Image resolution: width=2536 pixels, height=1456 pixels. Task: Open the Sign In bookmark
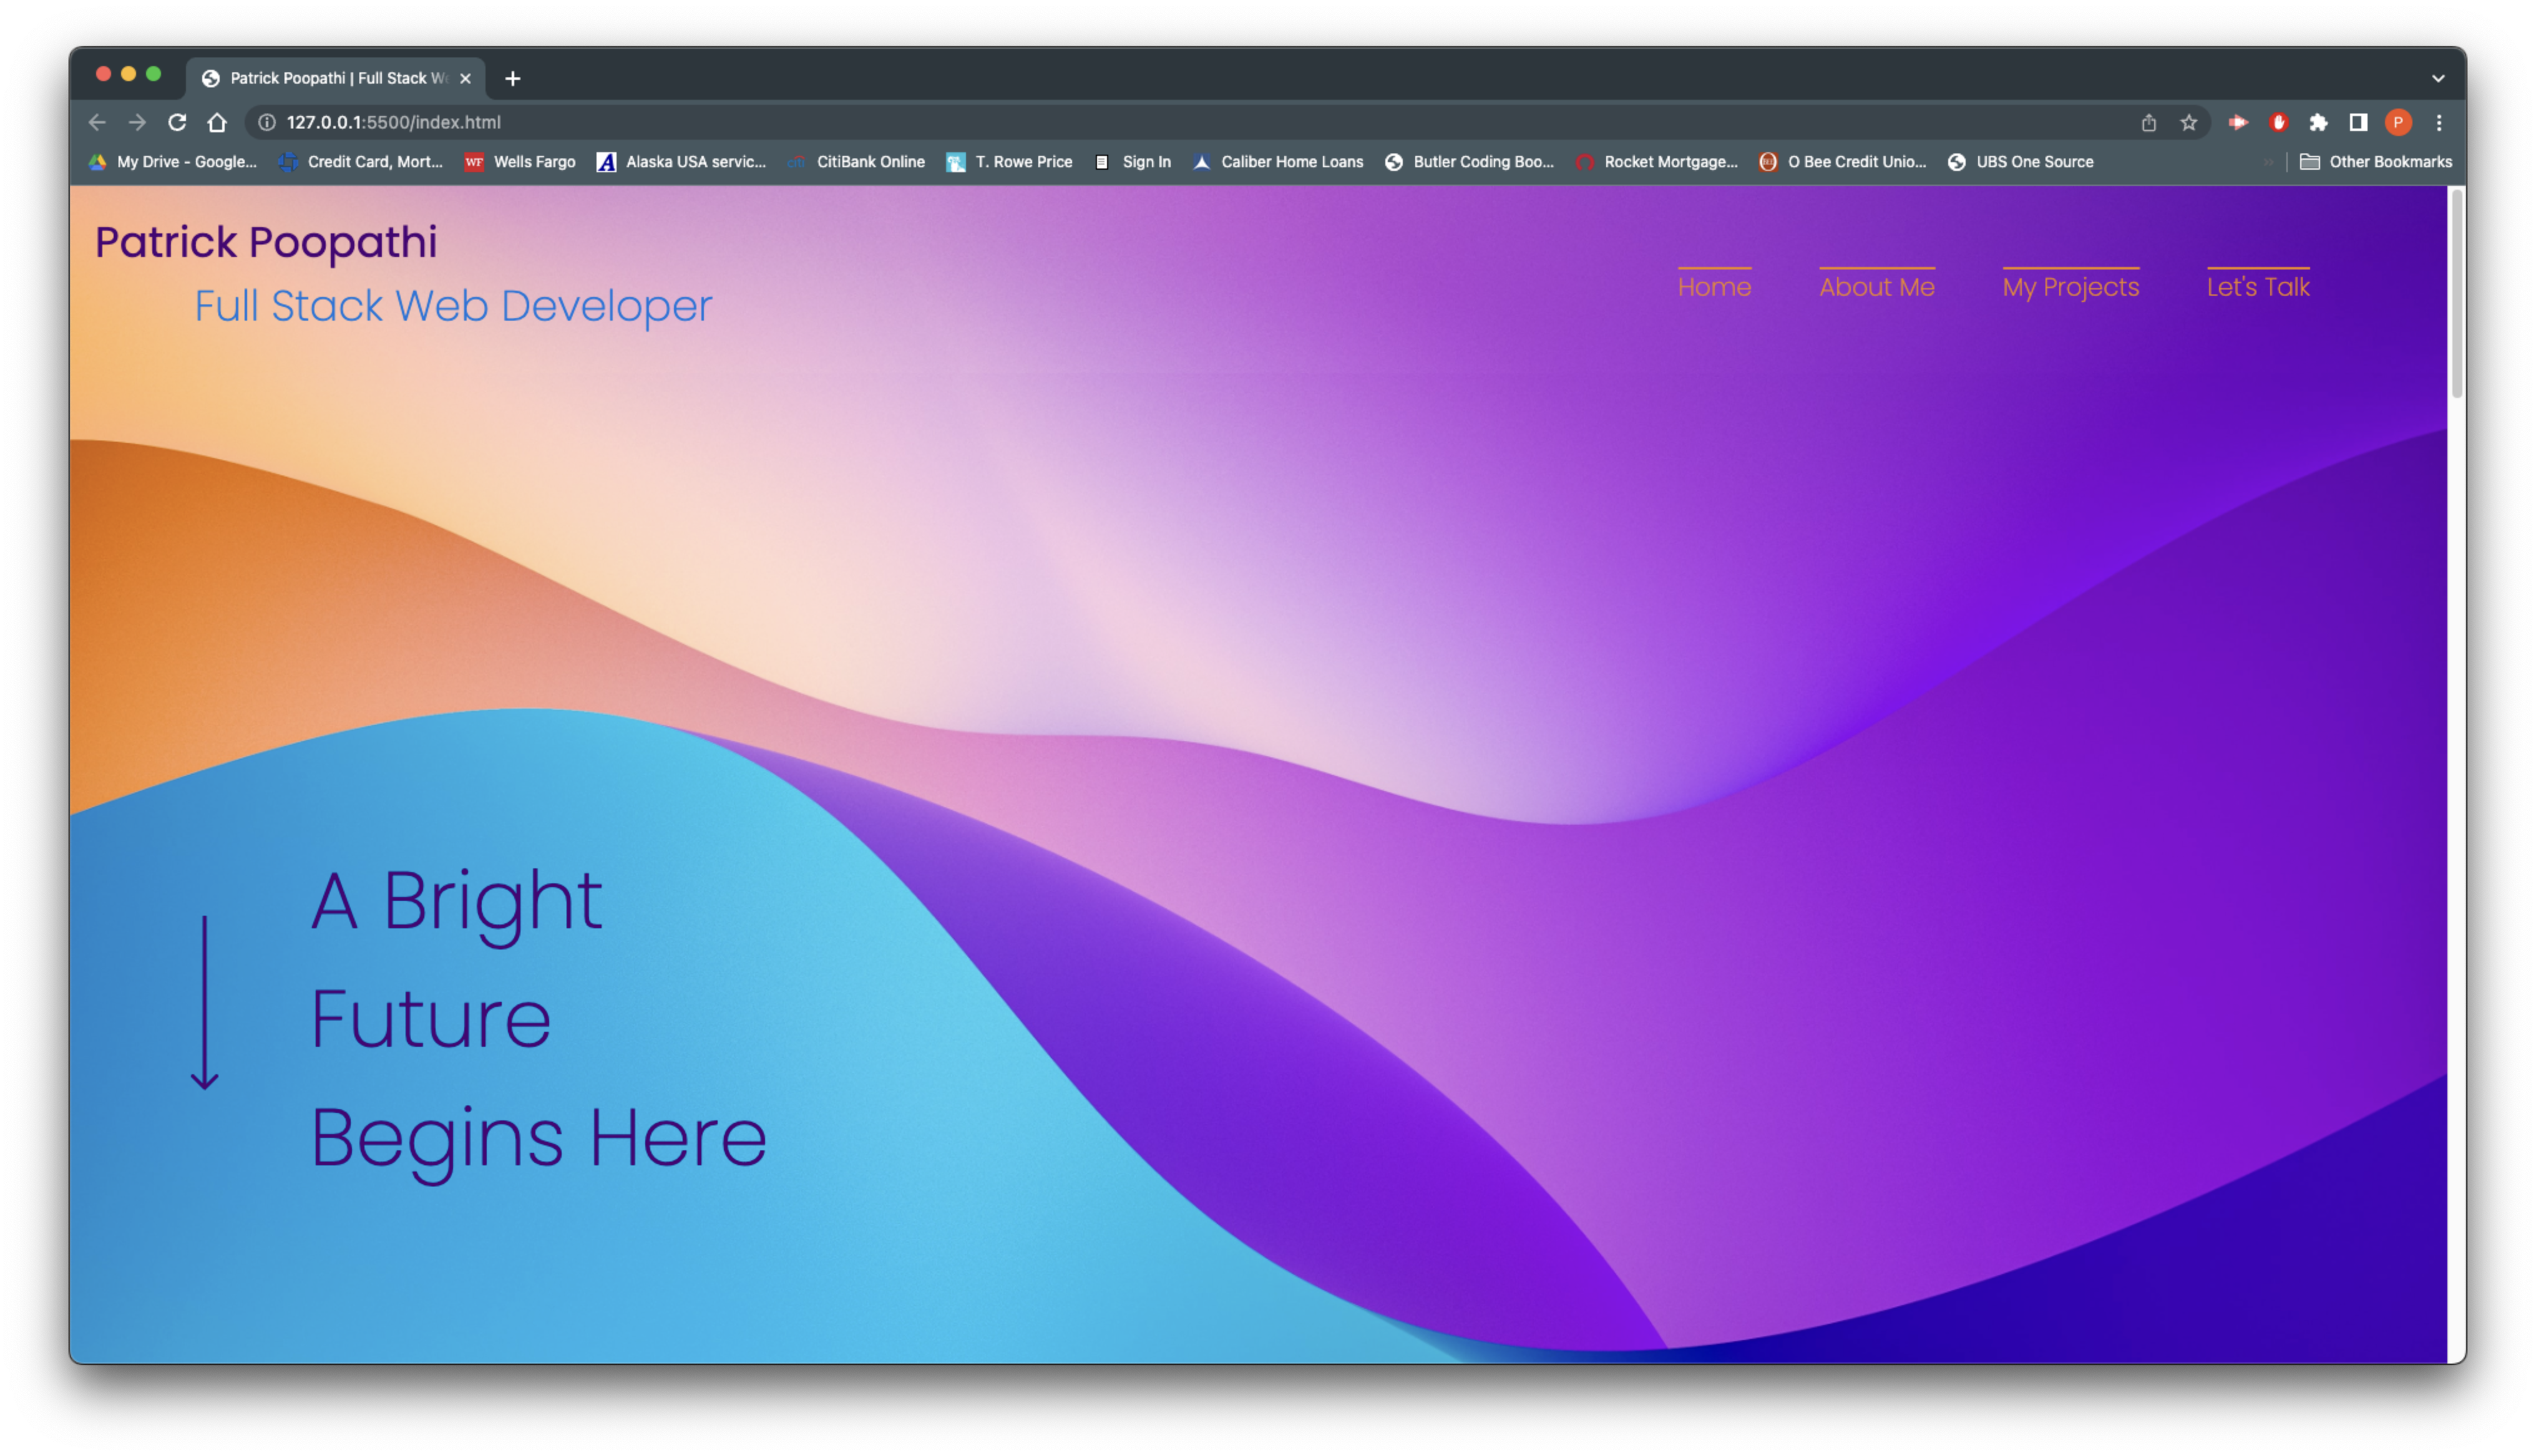pos(1132,162)
